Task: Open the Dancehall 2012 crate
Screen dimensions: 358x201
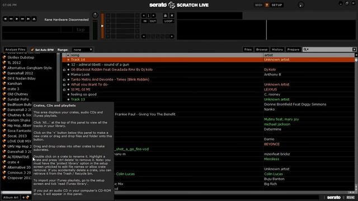Action: [20, 73]
